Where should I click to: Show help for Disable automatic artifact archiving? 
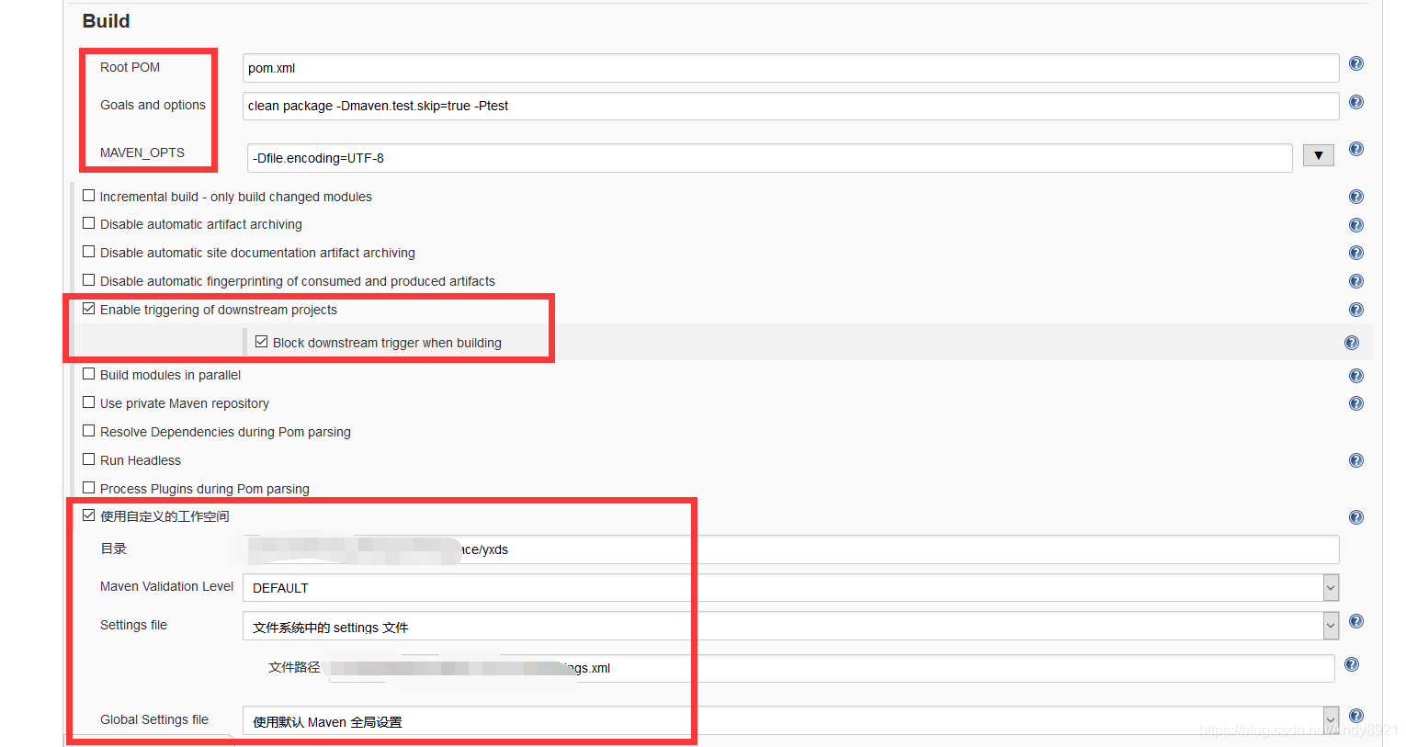point(1355,225)
